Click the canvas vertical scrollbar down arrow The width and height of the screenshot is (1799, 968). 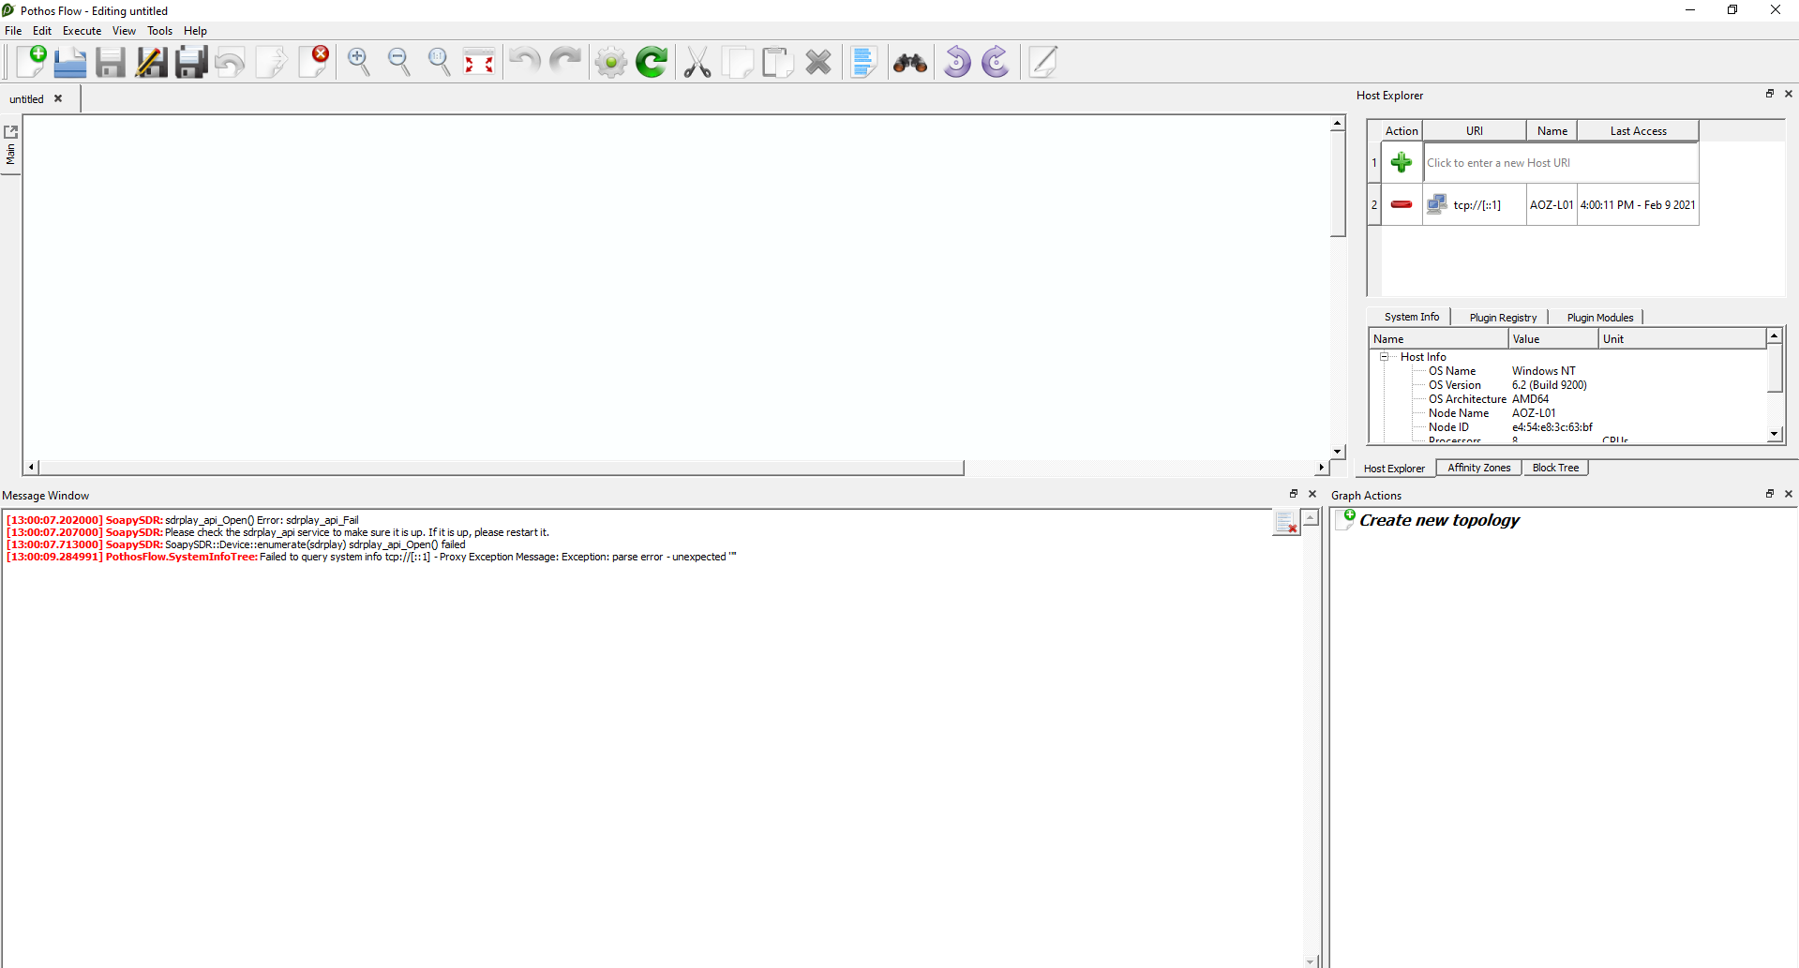(1338, 452)
